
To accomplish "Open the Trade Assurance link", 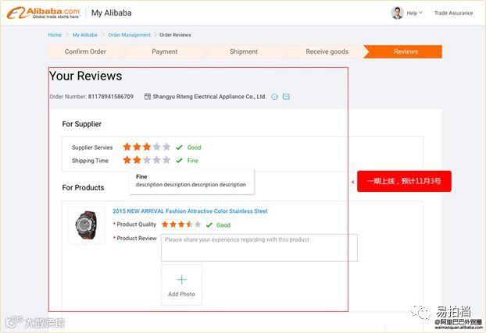I will (453, 13).
